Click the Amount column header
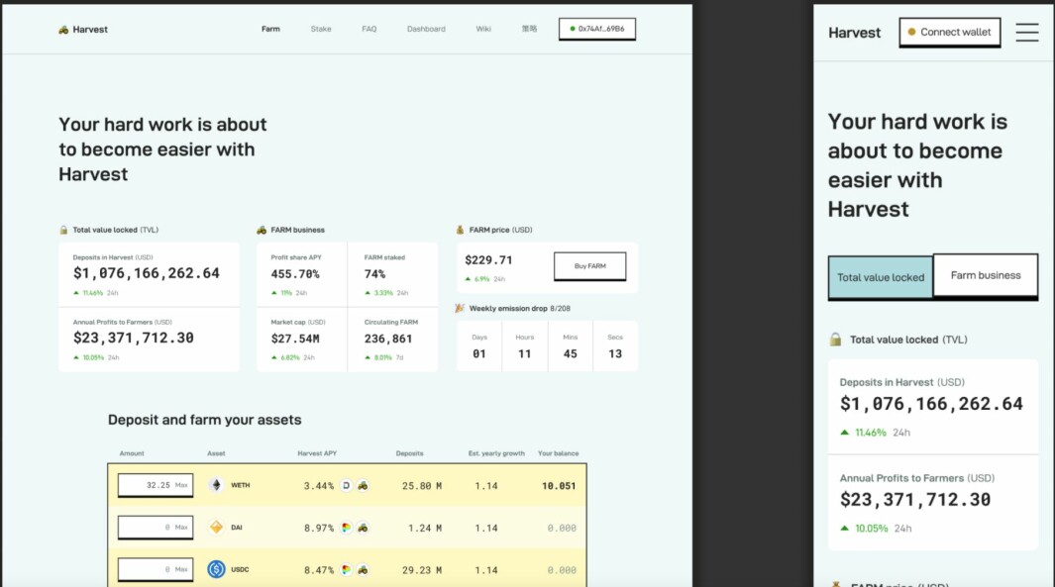Image resolution: width=1055 pixels, height=587 pixels. (132, 454)
